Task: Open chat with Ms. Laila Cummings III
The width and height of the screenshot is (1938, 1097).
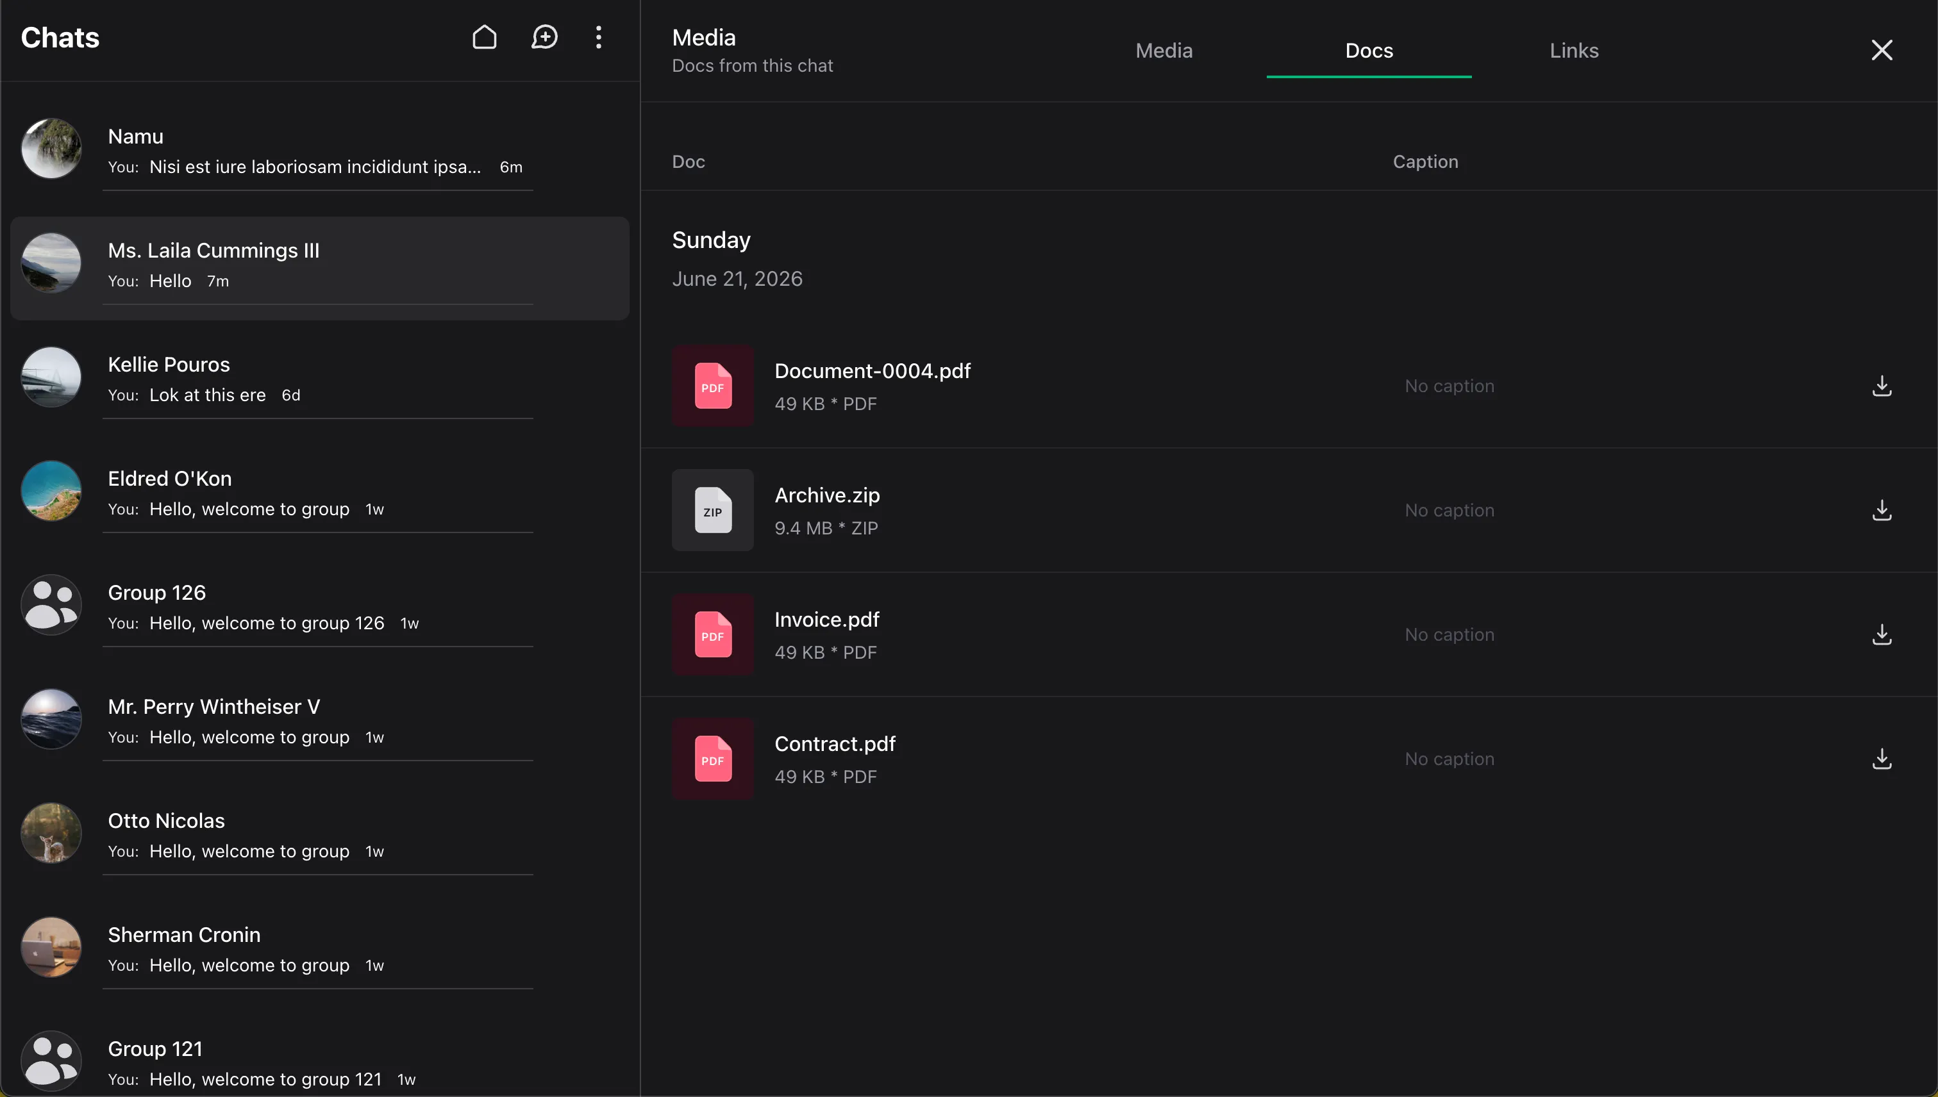Action: (320, 268)
